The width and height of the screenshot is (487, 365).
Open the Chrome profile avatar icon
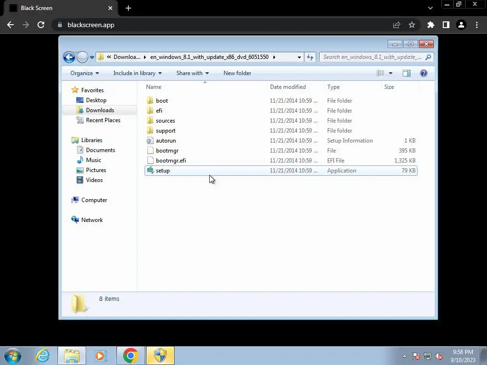tap(461, 25)
